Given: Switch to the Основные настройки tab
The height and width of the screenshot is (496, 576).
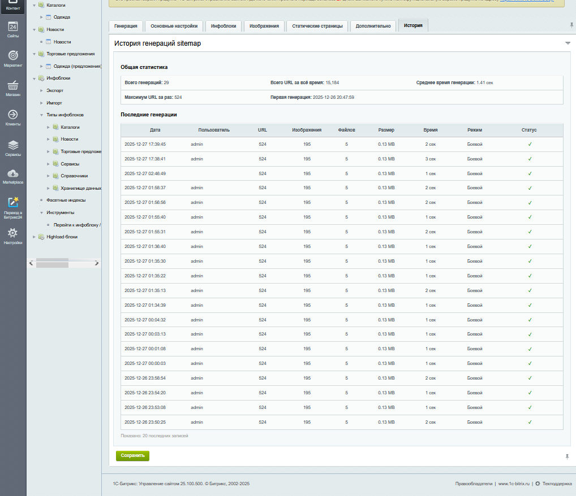Looking at the screenshot, I should (174, 26).
